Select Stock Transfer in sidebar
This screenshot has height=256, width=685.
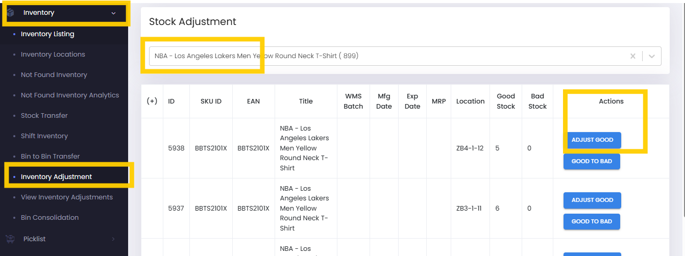coord(44,116)
